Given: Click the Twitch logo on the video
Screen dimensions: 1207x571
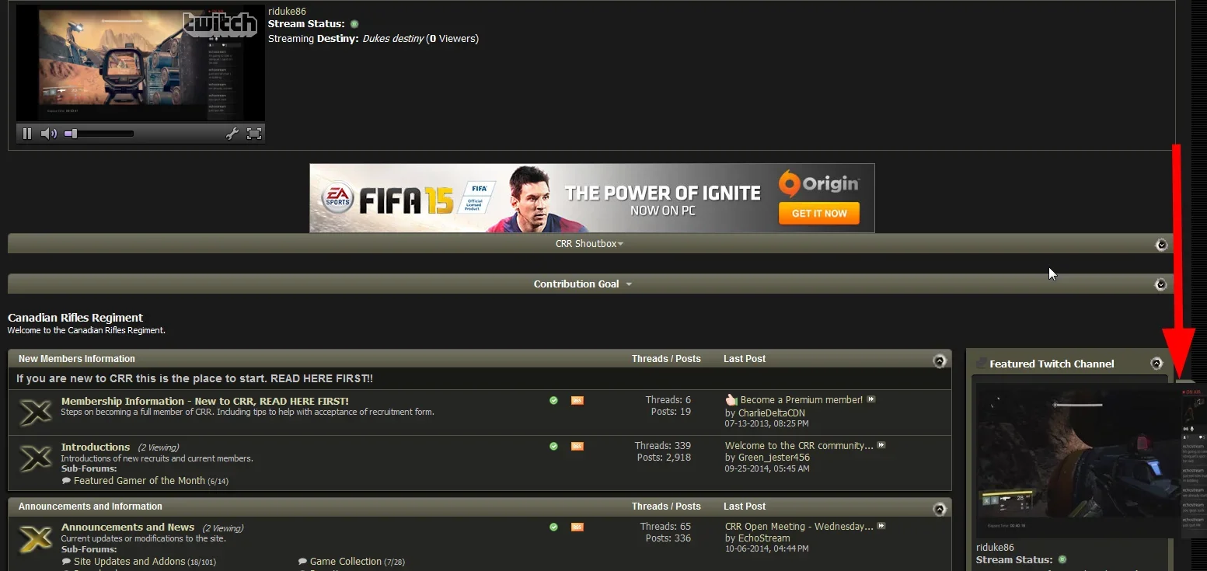Looking at the screenshot, I should (220, 24).
